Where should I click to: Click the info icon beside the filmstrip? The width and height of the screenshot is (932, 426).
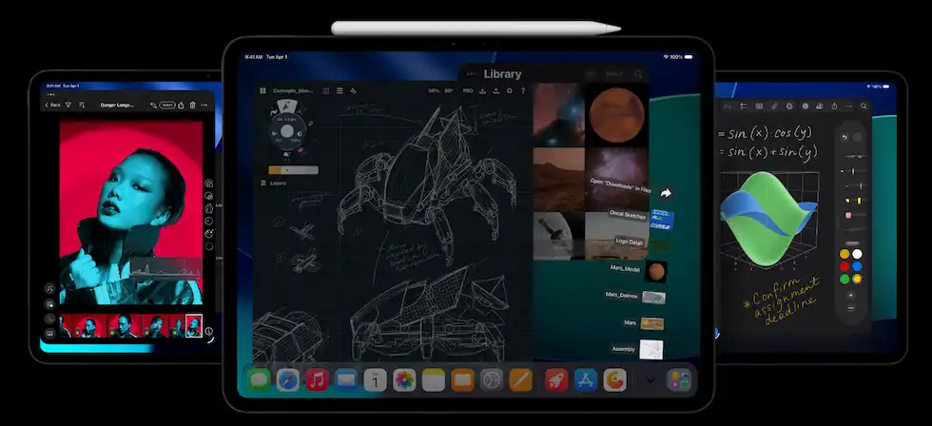pos(209,332)
